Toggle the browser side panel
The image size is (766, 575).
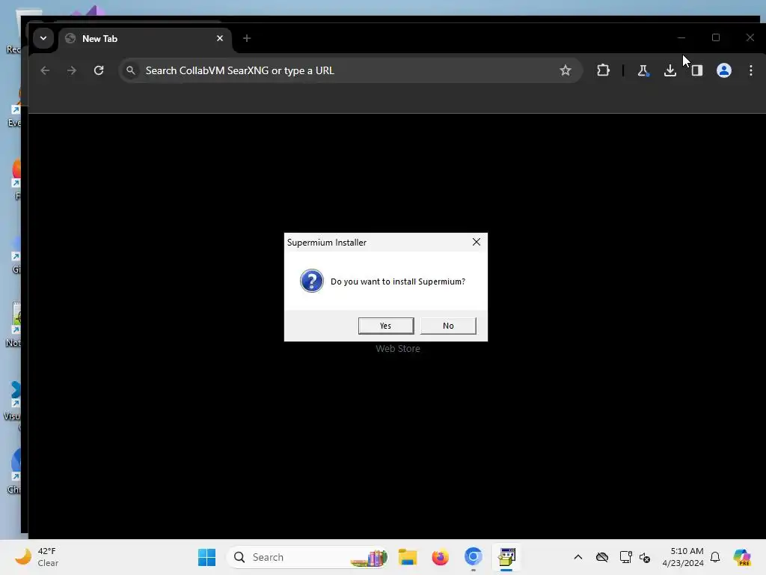(697, 70)
